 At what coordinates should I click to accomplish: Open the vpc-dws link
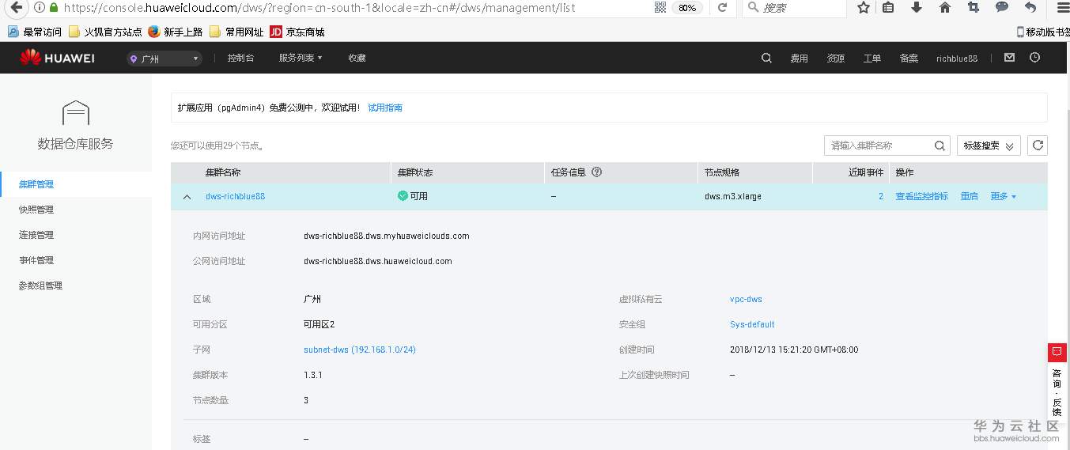click(746, 299)
